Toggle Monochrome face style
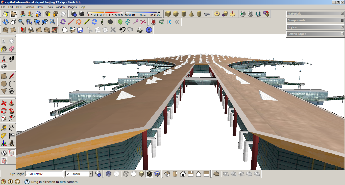 point(157,174)
